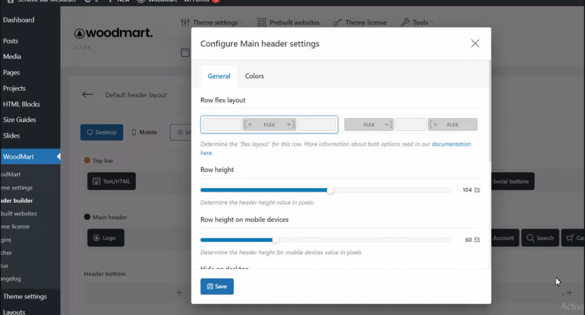Open the Theme settings menu
This screenshot has width=585, height=315.
(212, 22)
